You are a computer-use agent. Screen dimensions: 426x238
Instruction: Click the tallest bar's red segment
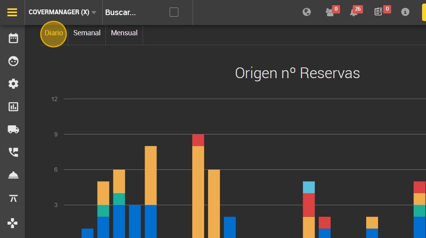198,140
